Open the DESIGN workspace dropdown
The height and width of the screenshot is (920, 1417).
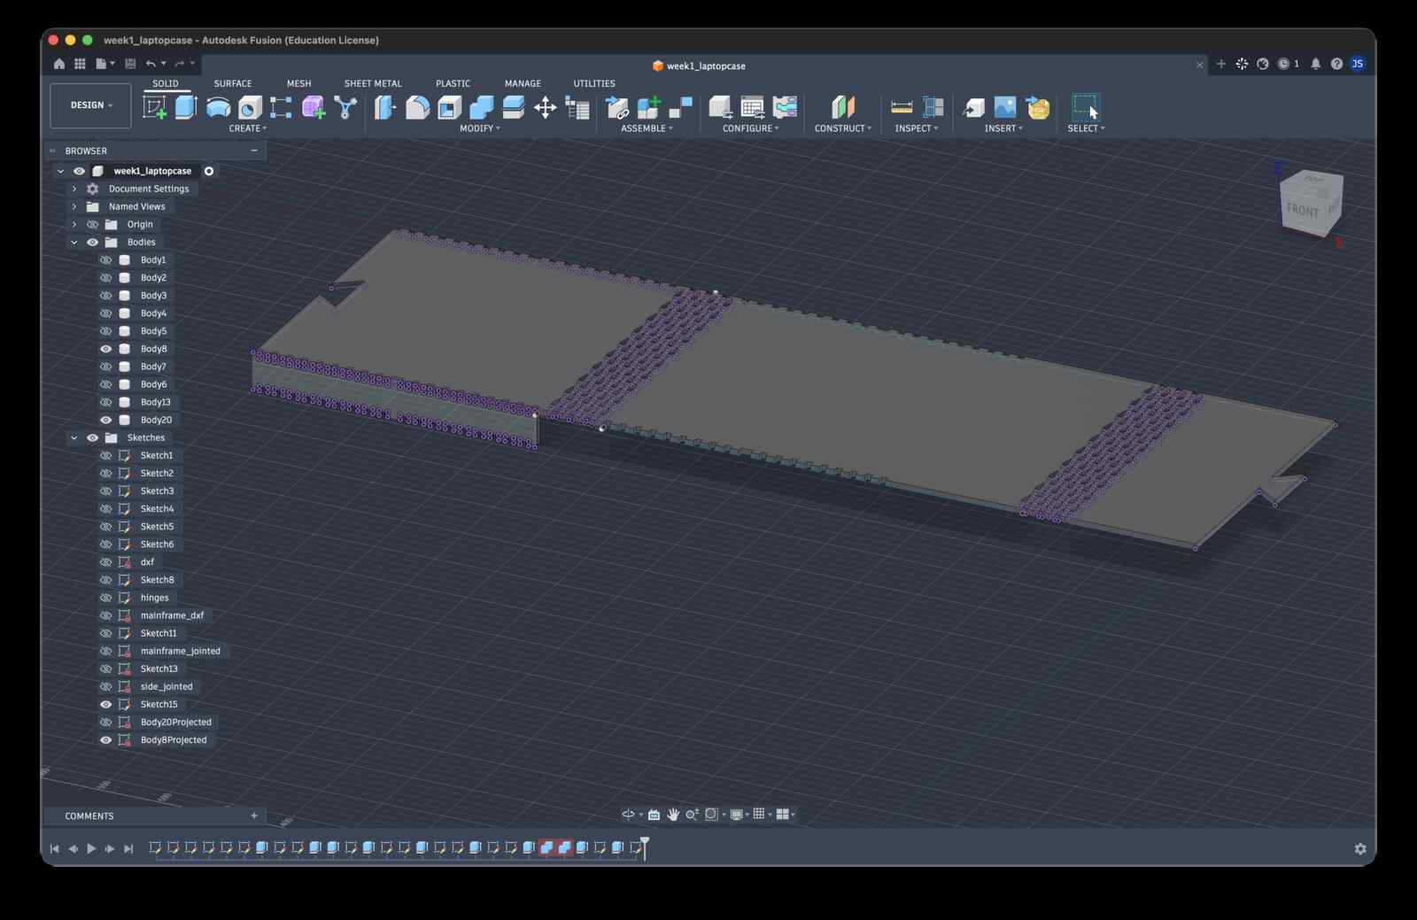[x=91, y=105]
